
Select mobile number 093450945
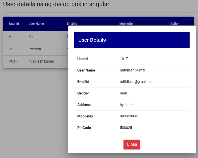click(129, 116)
